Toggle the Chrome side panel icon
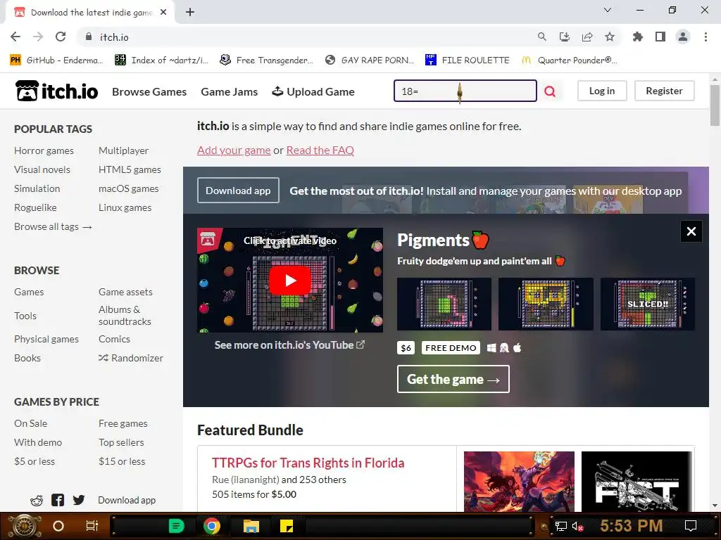Screen dimensions: 721x540 point(660,37)
